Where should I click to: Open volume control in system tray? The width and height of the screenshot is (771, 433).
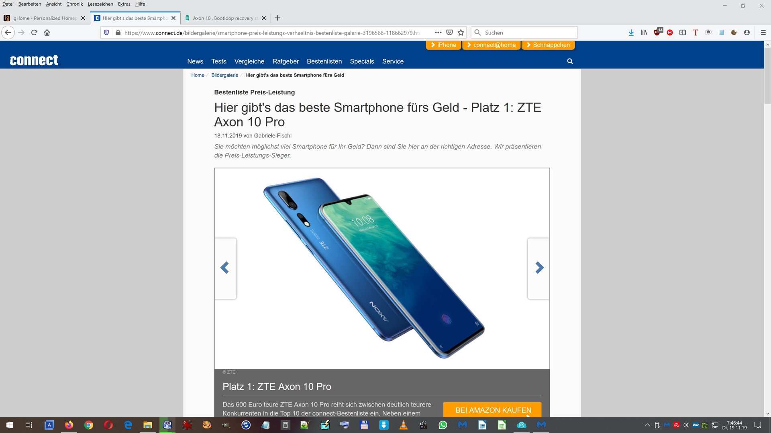pos(685,425)
